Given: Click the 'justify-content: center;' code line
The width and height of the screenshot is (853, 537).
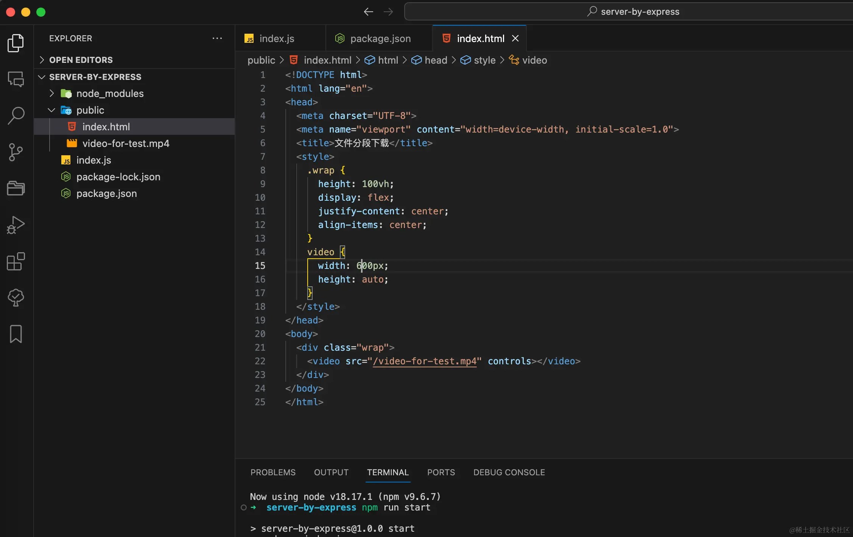Looking at the screenshot, I should [x=383, y=211].
